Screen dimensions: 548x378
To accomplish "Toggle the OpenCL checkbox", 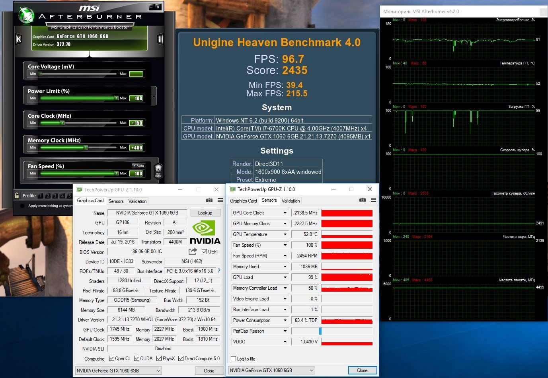I will coord(111,359).
